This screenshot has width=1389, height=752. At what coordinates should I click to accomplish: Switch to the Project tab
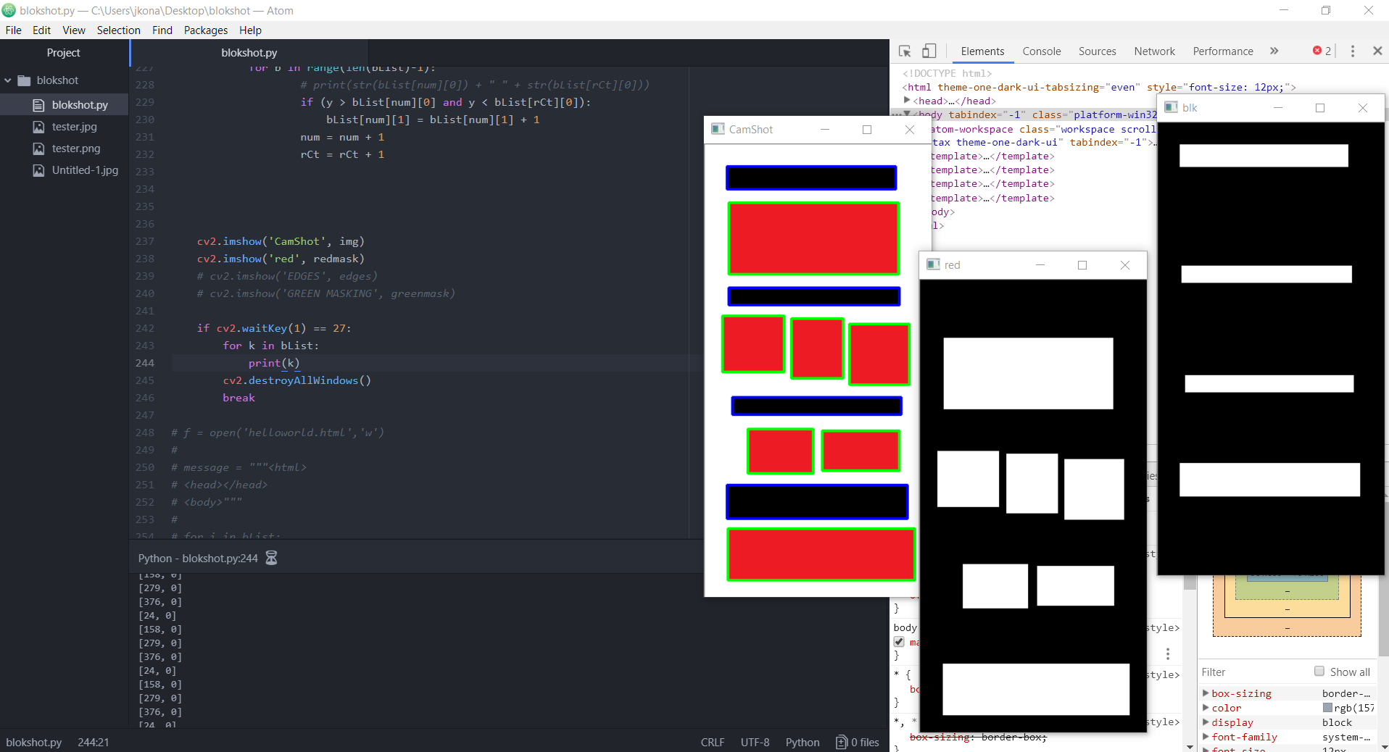coord(64,53)
